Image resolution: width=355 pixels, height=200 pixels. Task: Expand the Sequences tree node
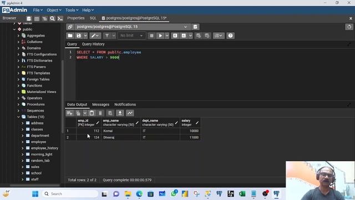pos(18,111)
